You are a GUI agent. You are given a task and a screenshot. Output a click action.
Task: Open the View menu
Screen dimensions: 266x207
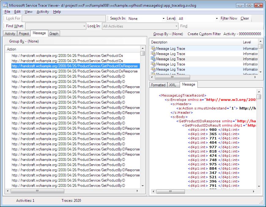coord(28,12)
